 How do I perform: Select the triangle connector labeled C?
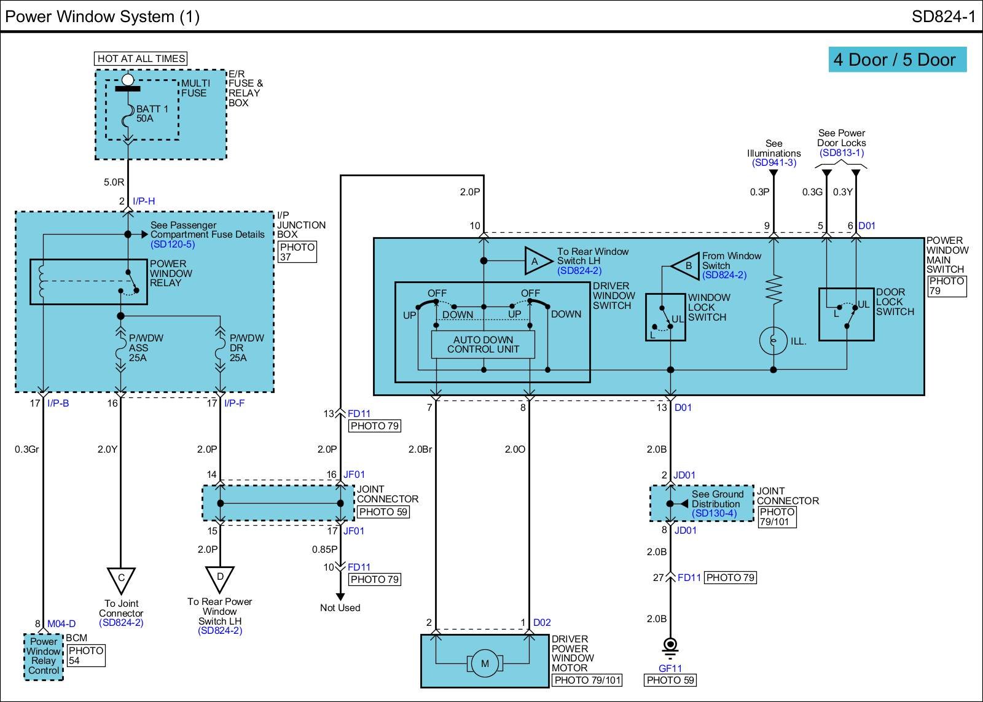121,579
